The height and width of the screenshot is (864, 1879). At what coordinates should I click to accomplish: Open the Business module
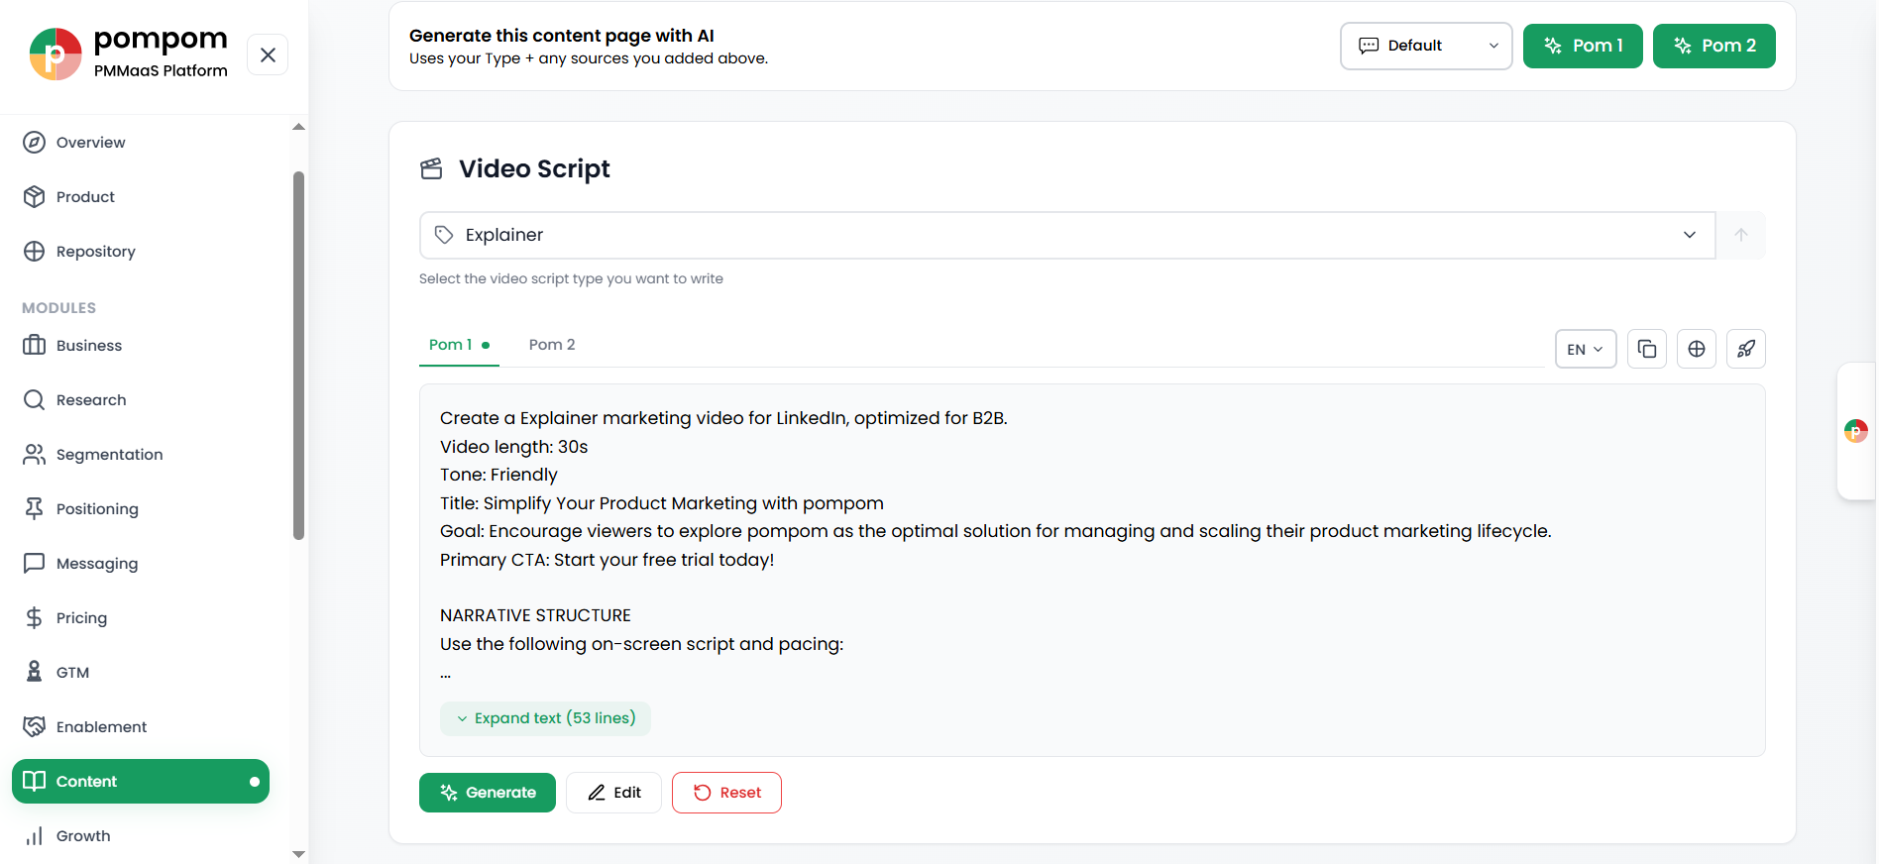click(x=140, y=345)
